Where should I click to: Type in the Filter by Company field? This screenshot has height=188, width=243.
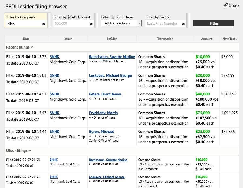[24, 24]
